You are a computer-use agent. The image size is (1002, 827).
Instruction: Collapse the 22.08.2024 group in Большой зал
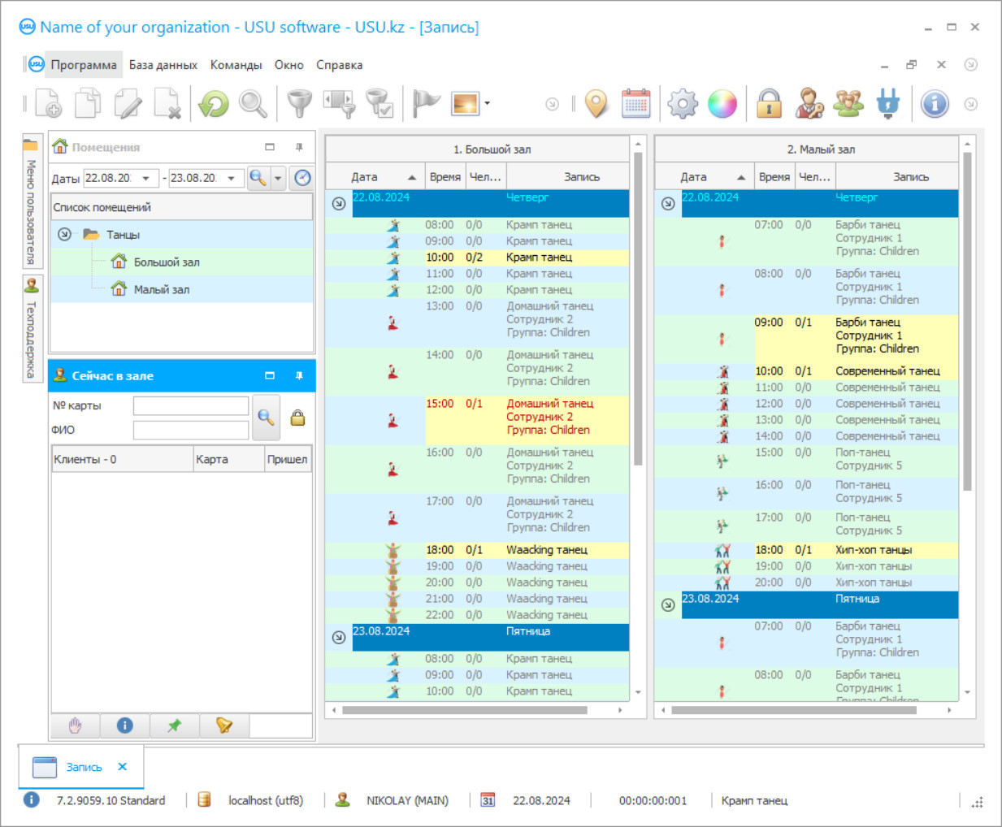pyautogui.click(x=339, y=203)
